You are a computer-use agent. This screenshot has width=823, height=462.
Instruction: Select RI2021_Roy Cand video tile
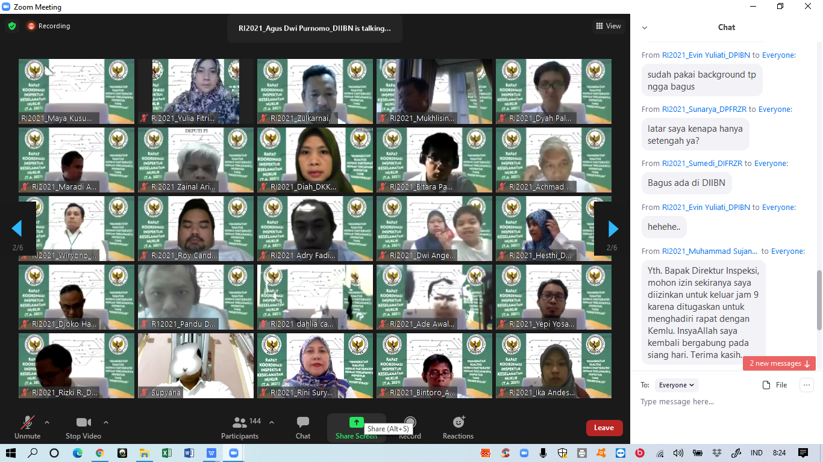point(196,229)
